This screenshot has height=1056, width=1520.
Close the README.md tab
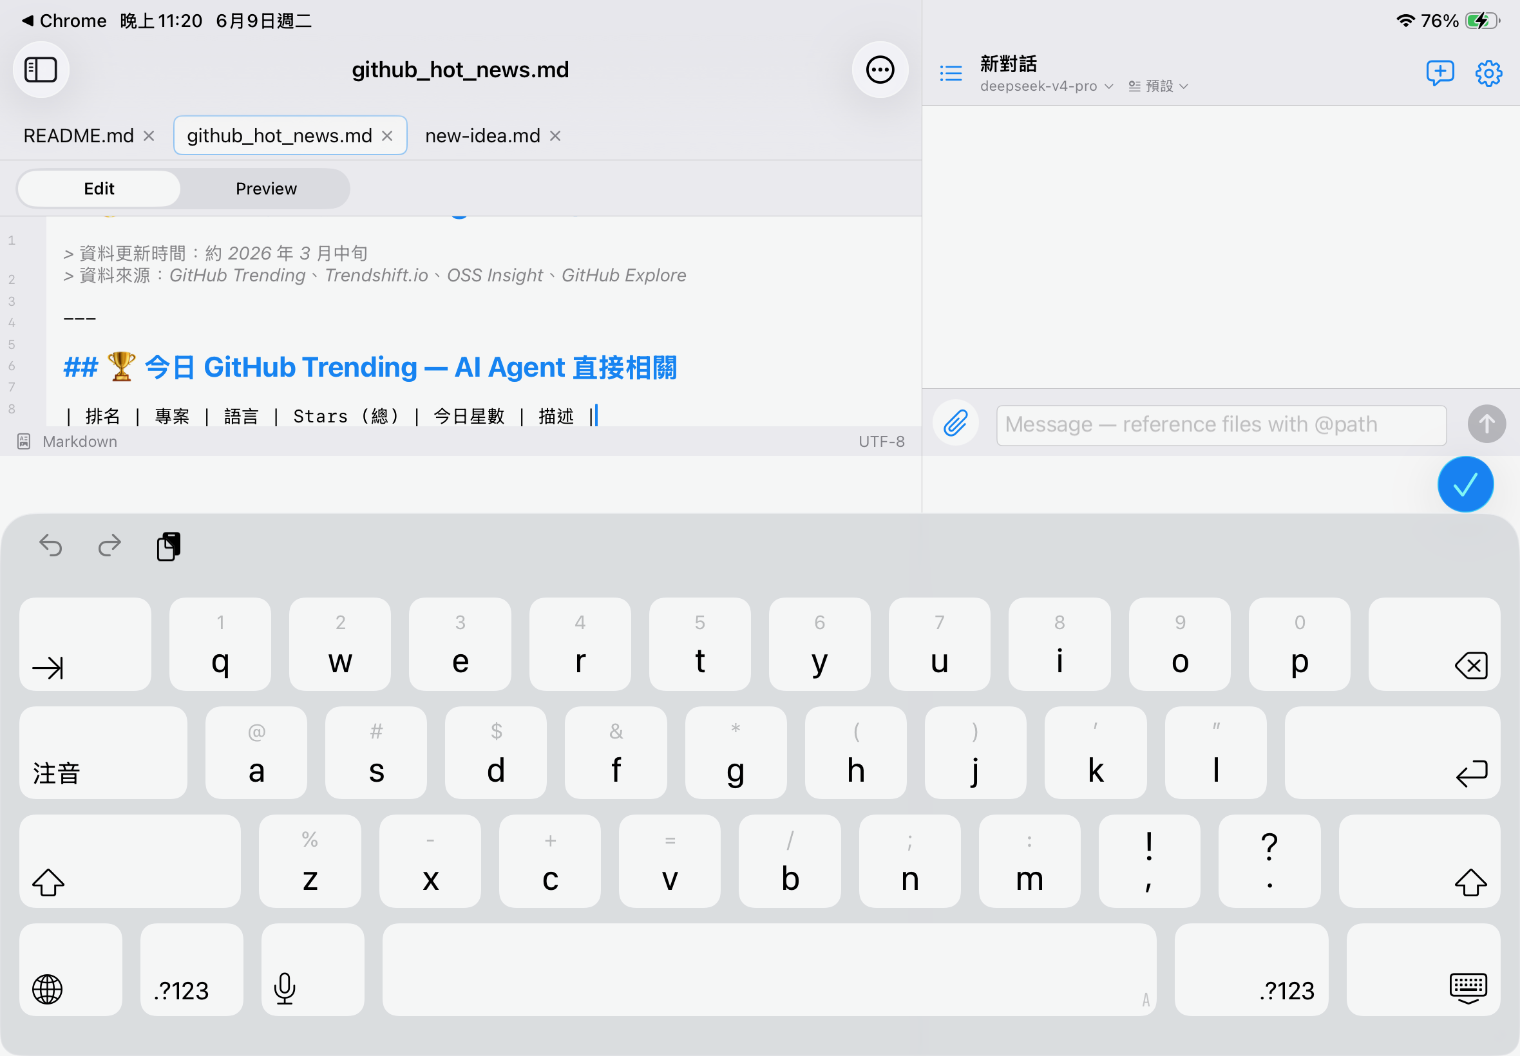(x=149, y=136)
